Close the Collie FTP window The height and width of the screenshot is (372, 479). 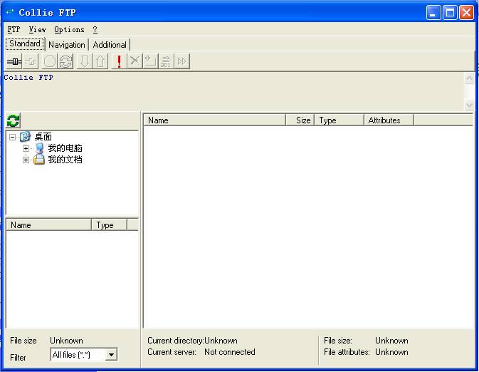click(x=466, y=13)
